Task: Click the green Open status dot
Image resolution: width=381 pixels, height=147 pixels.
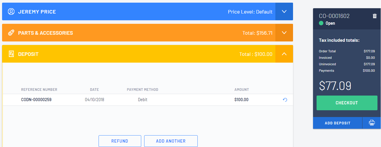Action: pos(321,23)
